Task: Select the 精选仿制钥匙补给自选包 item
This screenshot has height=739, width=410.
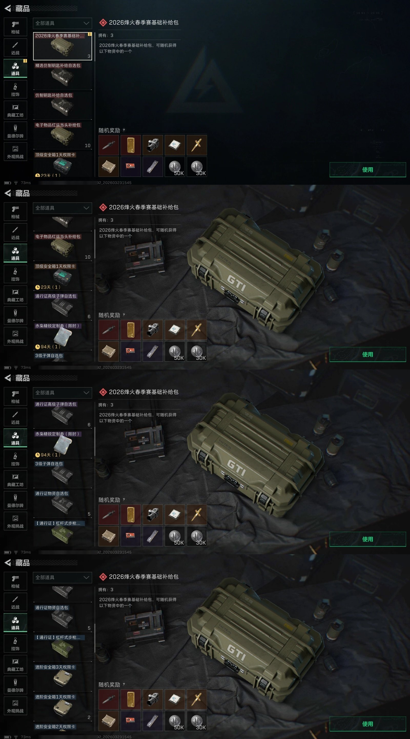Action: (63, 76)
